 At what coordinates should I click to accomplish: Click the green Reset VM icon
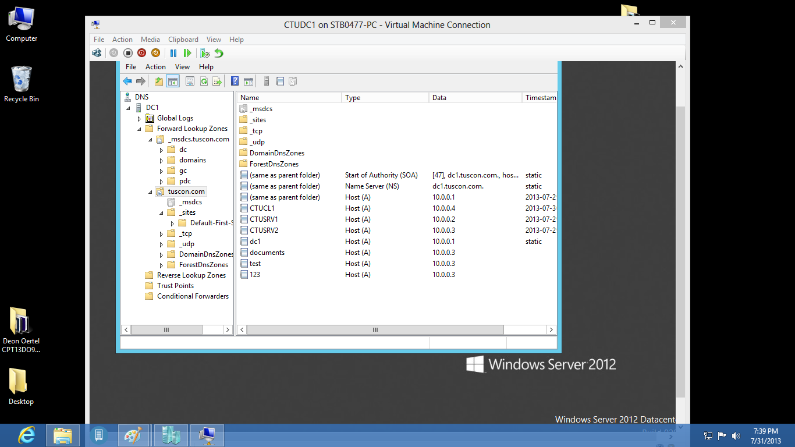[187, 53]
